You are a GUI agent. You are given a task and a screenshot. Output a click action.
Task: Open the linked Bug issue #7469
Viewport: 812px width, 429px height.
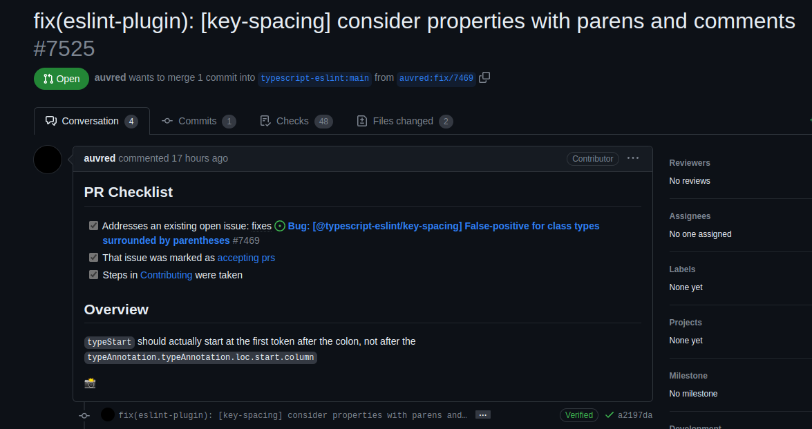pos(443,225)
